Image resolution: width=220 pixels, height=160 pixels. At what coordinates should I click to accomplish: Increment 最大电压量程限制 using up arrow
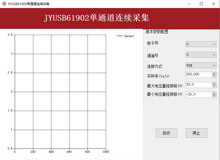(214, 83)
